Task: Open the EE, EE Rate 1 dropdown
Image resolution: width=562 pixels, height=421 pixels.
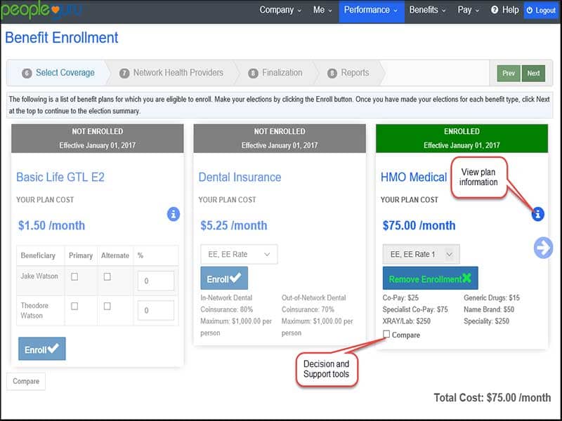Action: click(421, 254)
